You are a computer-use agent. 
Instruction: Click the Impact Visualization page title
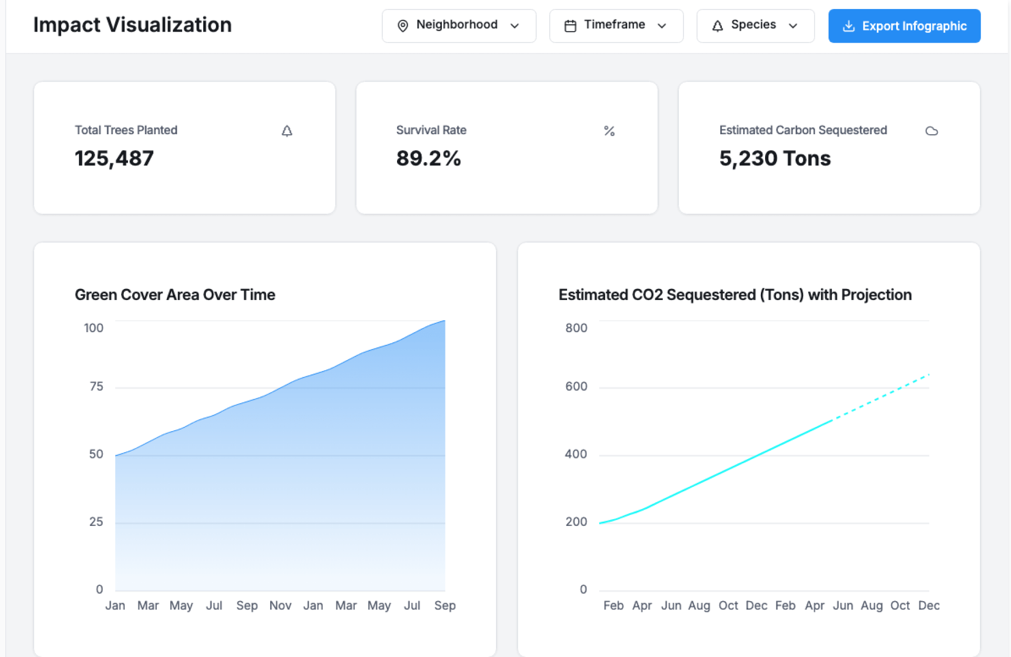pos(132,25)
